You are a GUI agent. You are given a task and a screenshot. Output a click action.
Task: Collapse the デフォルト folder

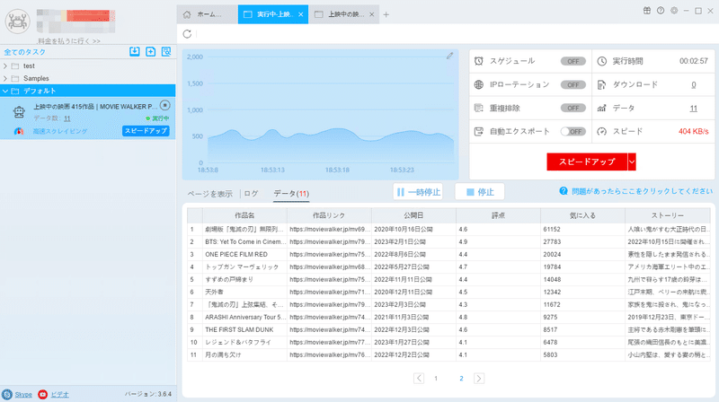click(5, 91)
